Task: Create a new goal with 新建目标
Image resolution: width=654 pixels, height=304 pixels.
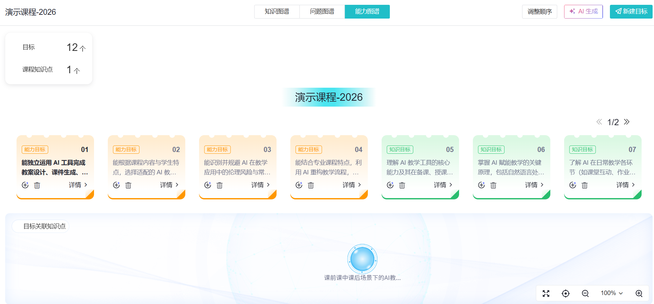Action: pos(631,11)
